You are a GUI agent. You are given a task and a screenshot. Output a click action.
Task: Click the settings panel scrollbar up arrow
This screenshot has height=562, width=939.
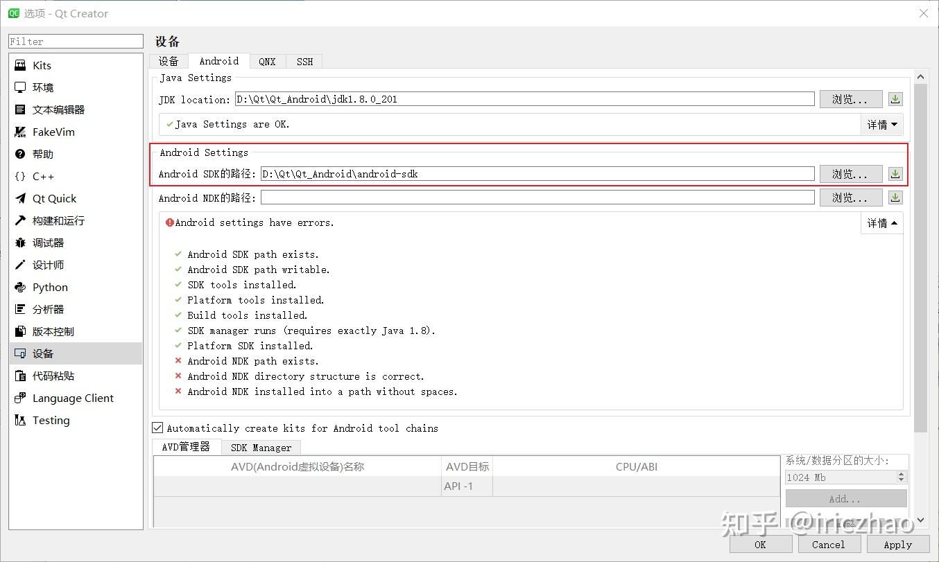(920, 77)
